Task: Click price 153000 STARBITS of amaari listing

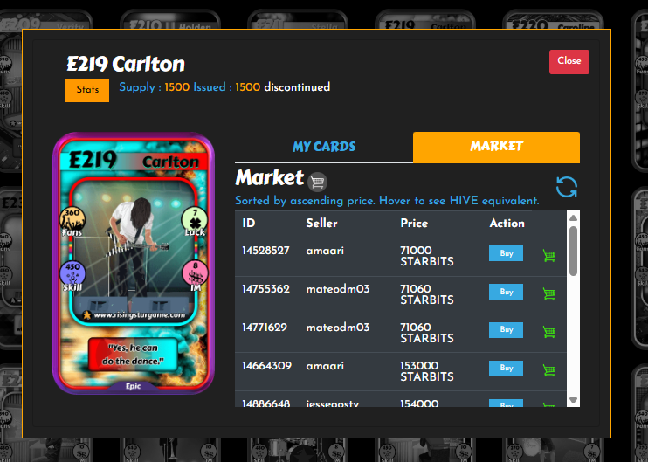Action: (427, 371)
